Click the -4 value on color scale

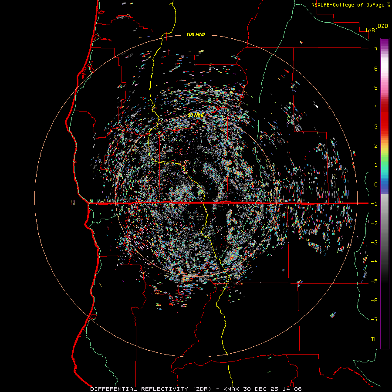click(x=374, y=261)
